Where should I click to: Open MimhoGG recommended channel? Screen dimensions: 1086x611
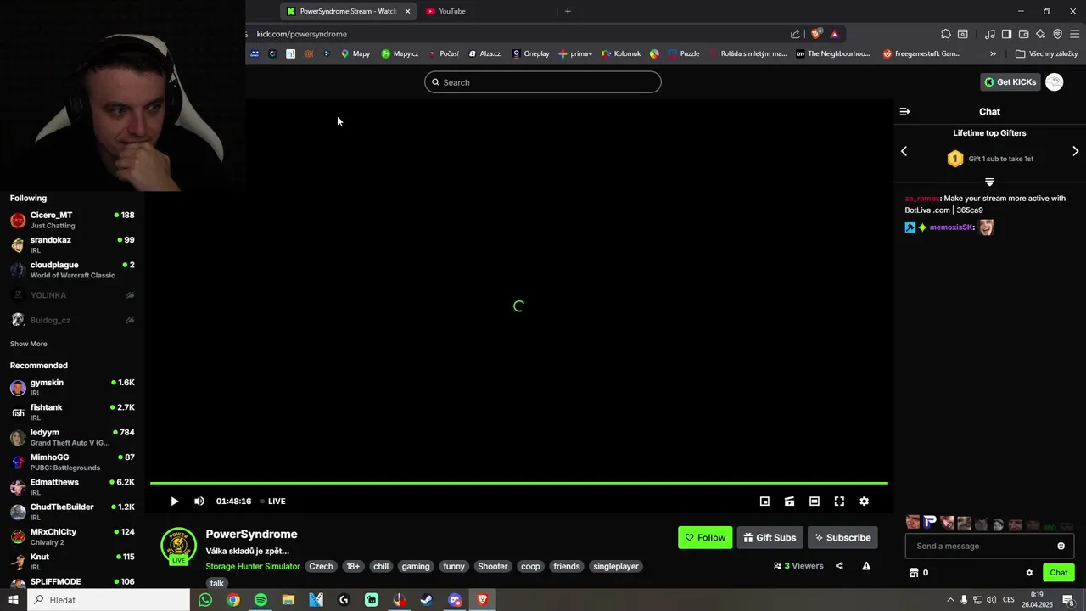(72, 462)
